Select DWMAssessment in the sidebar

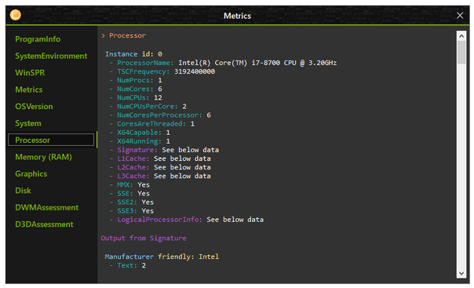pyautogui.click(x=47, y=208)
